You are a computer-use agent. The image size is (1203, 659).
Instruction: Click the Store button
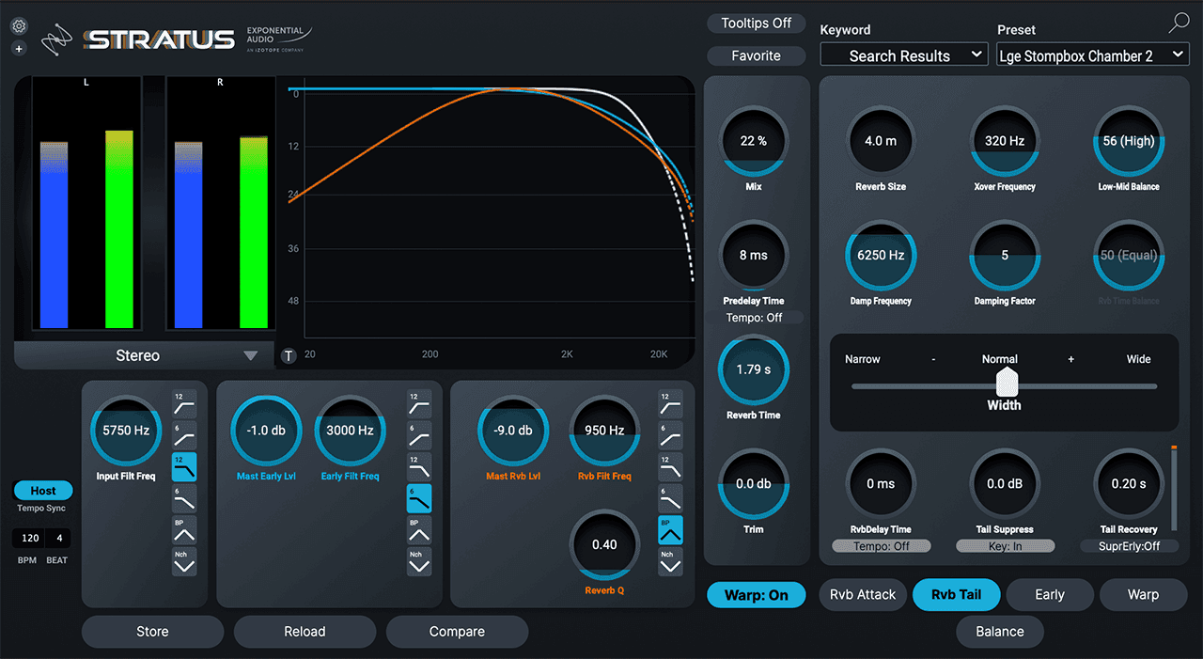pyautogui.click(x=152, y=632)
